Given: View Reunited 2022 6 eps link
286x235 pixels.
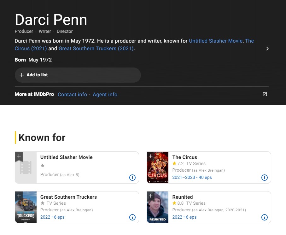Looking at the screenshot, I should [184, 217].
